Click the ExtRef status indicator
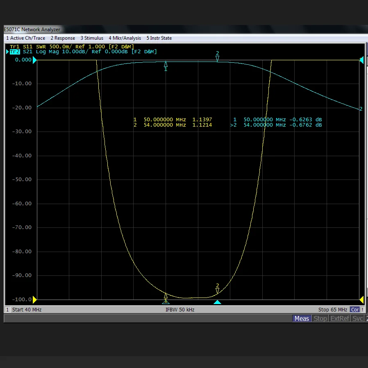The image size is (368, 368). pyautogui.click(x=340, y=318)
